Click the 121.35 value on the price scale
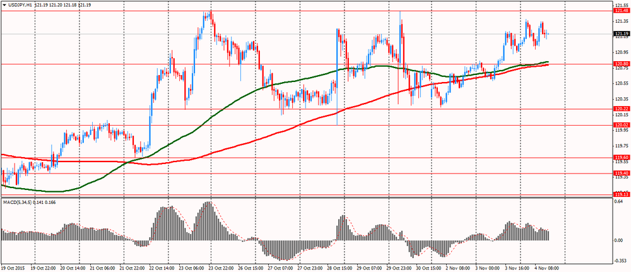The width and height of the screenshot is (631, 272). click(622, 21)
